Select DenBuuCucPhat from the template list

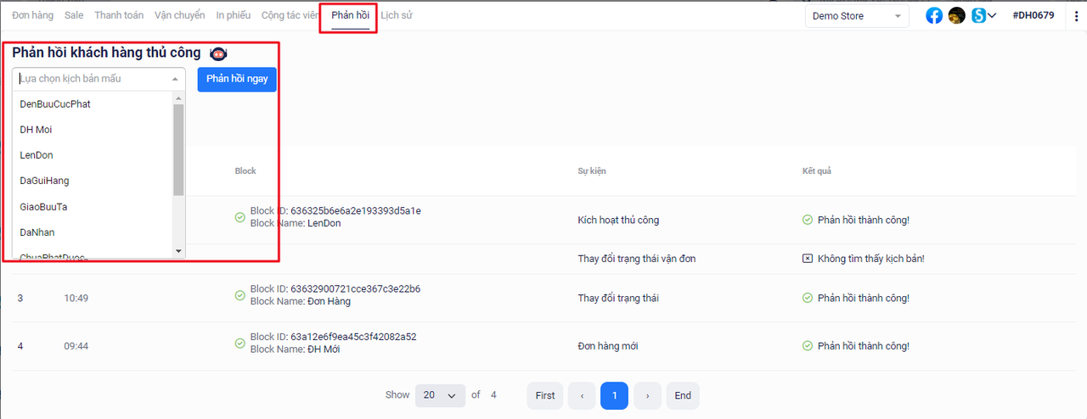55,104
